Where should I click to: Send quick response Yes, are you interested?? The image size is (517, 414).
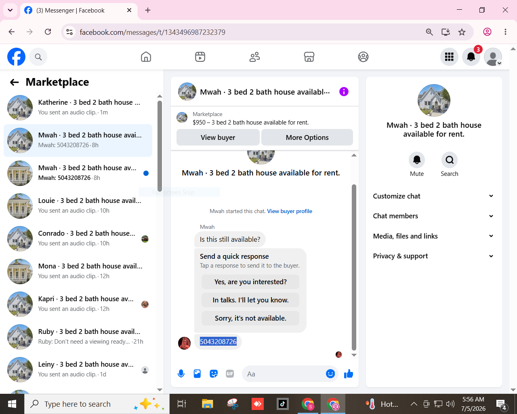point(250,282)
